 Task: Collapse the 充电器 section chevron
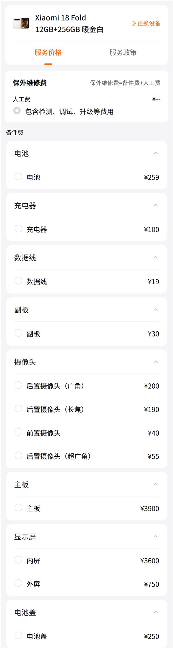[156, 205]
